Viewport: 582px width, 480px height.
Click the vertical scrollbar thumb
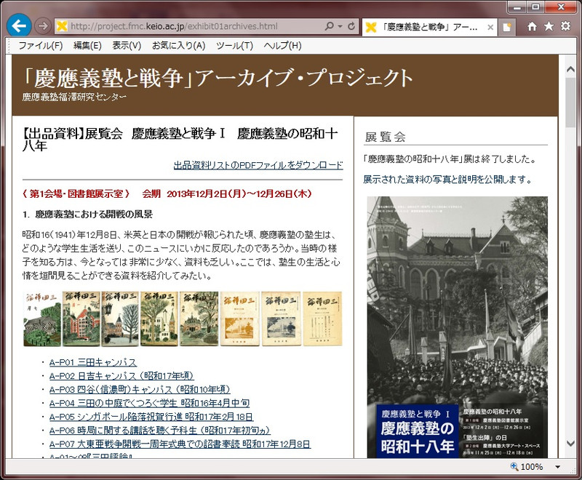pyautogui.click(x=570, y=103)
